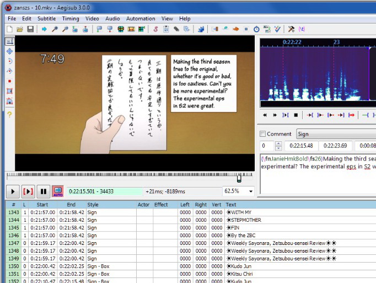This screenshot has width=376, height=283.
Task: Open the Automation menu
Action: pyautogui.click(x=141, y=19)
